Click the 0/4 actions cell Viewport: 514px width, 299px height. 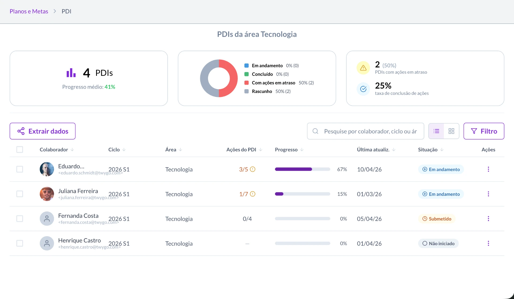[247, 219]
